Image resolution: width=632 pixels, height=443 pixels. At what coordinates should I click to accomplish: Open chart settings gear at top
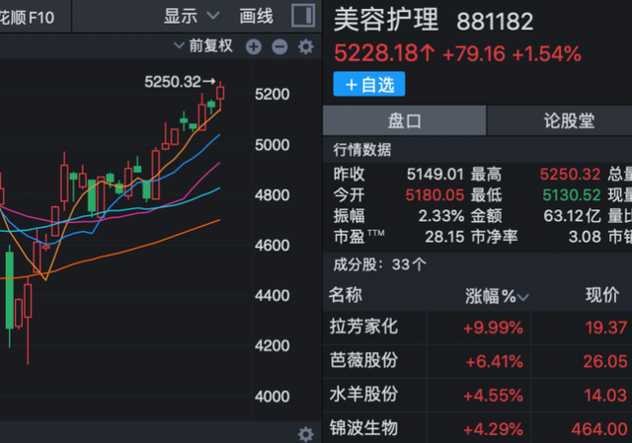click(x=305, y=46)
